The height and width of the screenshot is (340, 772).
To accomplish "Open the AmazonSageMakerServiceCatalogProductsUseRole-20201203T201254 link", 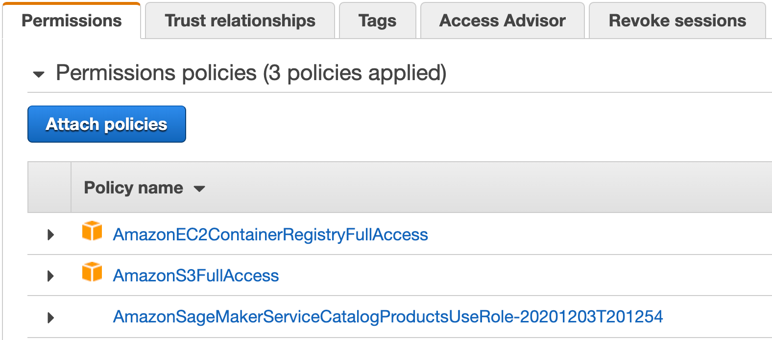I will pyautogui.click(x=387, y=317).
